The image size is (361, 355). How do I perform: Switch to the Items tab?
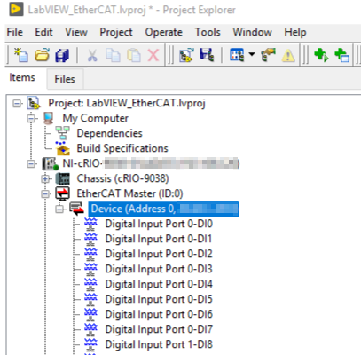22,77
